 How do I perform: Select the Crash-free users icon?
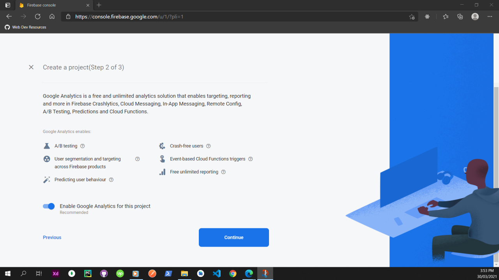coord(162,145)
